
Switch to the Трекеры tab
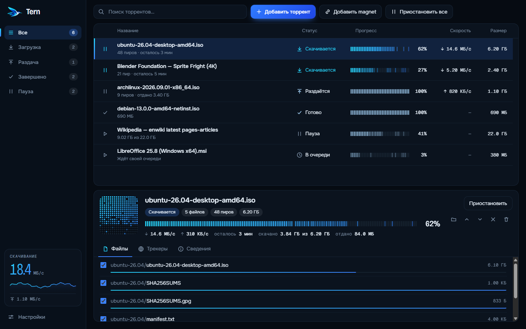(x=153, y=249)
